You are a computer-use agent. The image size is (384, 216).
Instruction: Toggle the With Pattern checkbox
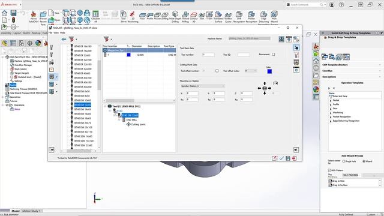(329, 170)
